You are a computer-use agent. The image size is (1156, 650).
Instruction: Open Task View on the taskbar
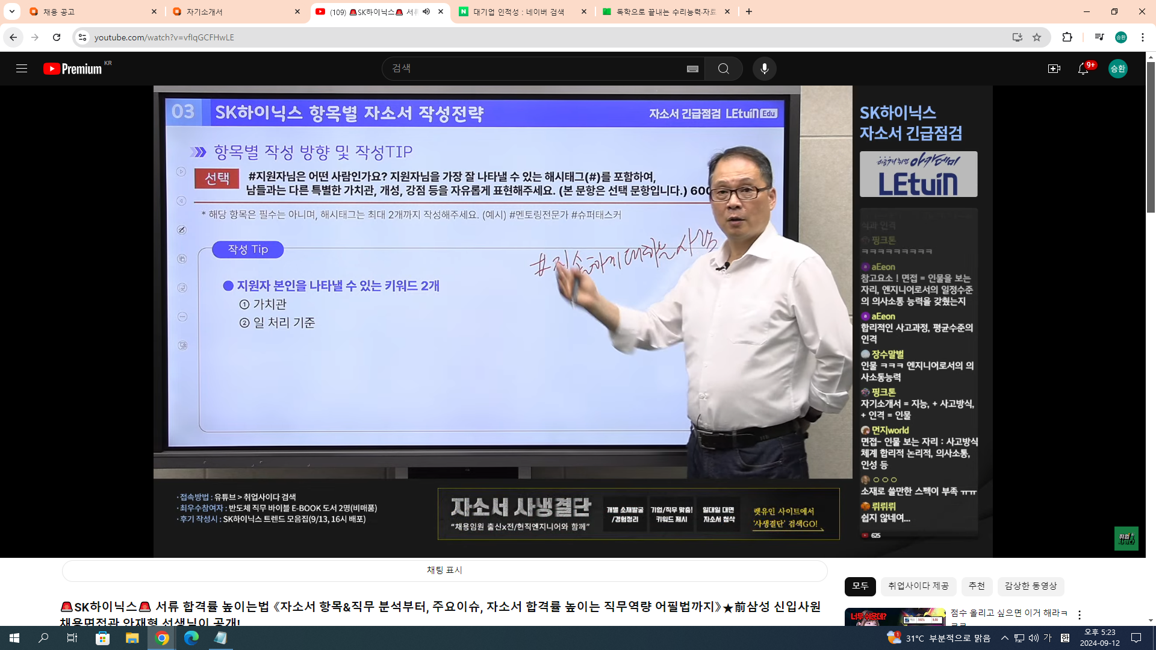pos(72,638)
